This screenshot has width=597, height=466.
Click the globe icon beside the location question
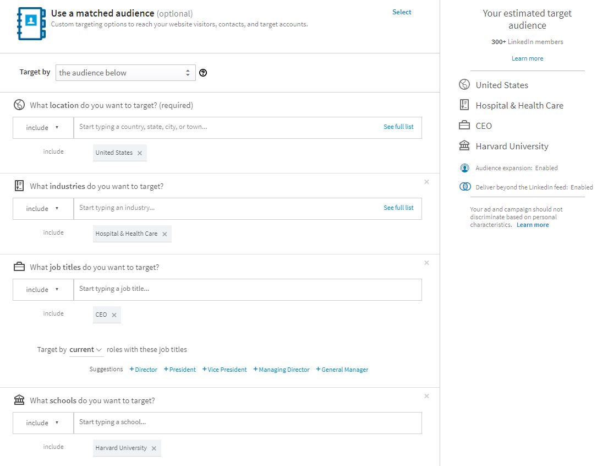tap(19, 104)
